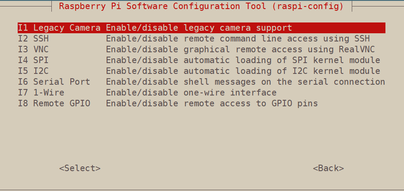Highlight the I3 VNC entry label
404x191 pixels.
(34, 50)
